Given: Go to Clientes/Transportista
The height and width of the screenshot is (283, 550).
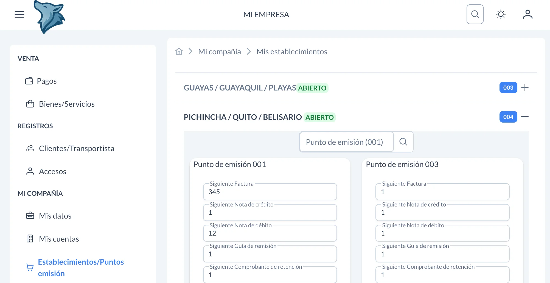Looking at the screenshot, I should (77, 148).
